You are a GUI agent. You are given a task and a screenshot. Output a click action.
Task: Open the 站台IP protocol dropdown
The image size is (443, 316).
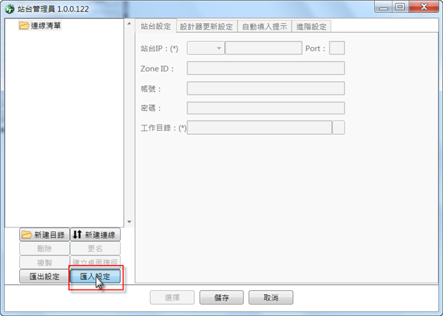coord(206,48)
